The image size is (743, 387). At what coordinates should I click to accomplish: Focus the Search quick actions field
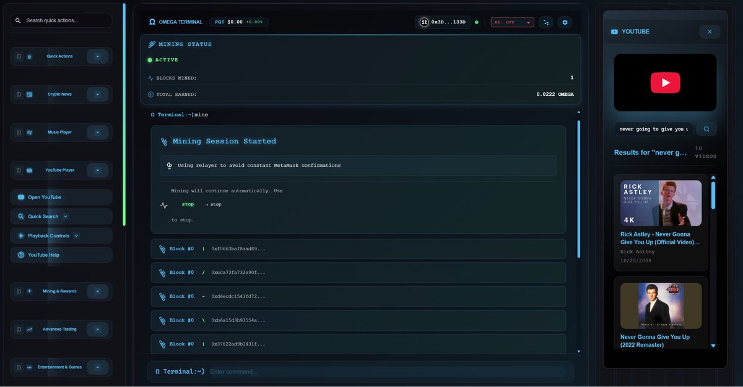[61, 20]
